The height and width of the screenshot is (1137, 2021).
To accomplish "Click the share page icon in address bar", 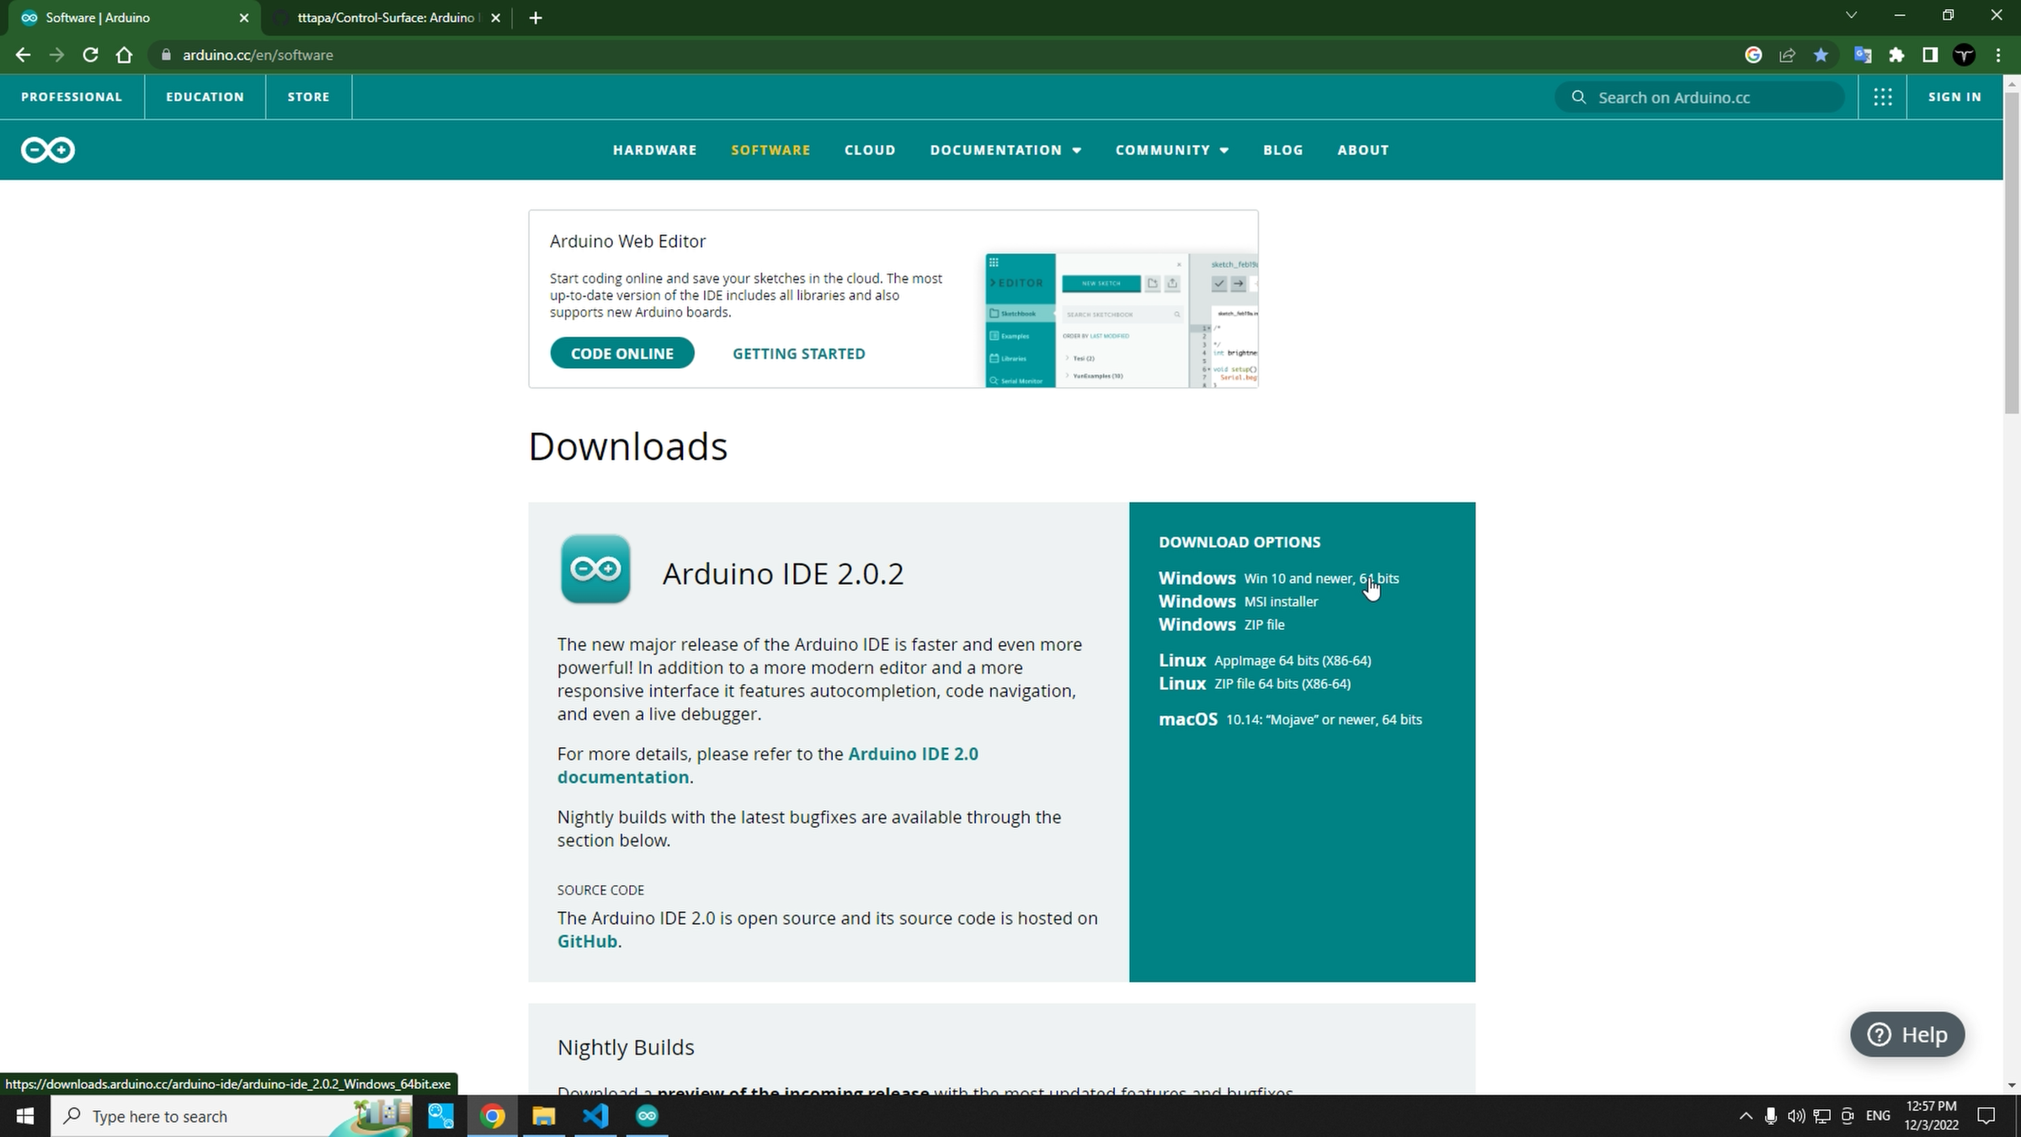I will 1787,55.
